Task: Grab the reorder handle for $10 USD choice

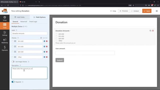Action: pyautogui.click(x=15, y=41)
